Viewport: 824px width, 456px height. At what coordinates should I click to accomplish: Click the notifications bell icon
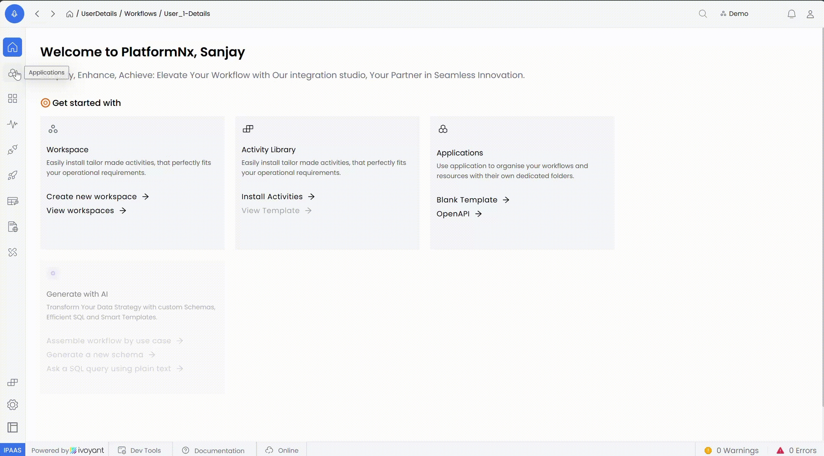791,14
